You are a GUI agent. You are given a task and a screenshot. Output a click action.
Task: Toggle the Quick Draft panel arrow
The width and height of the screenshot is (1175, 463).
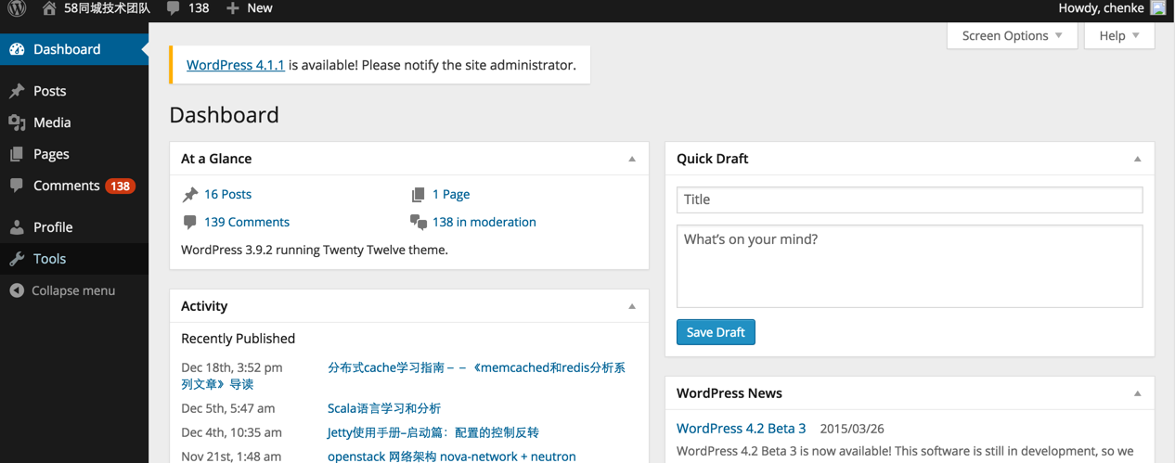pos(1137,159)
